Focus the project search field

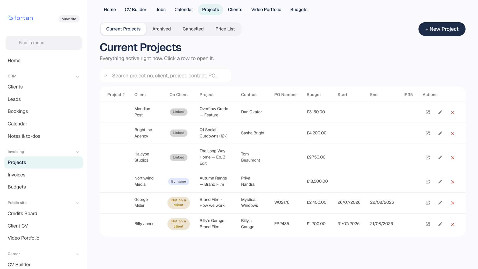pos(165,76)
